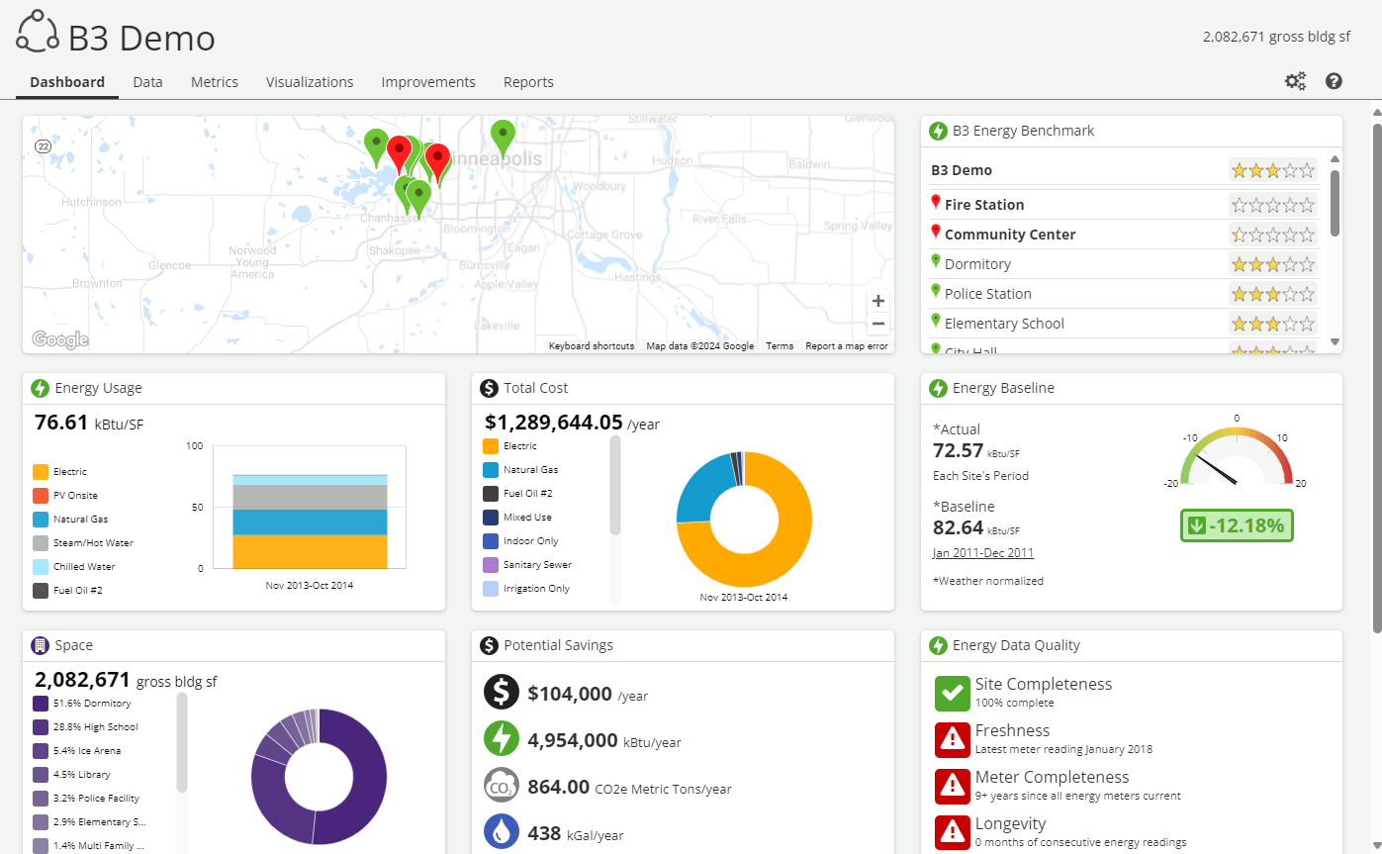Click the Community Center red pin icon
The height and width of the screenshot is (854, 1382).
click(936, 232)
